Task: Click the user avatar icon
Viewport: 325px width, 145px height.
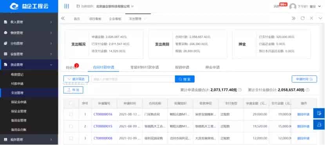Action: tap(292, 6)
